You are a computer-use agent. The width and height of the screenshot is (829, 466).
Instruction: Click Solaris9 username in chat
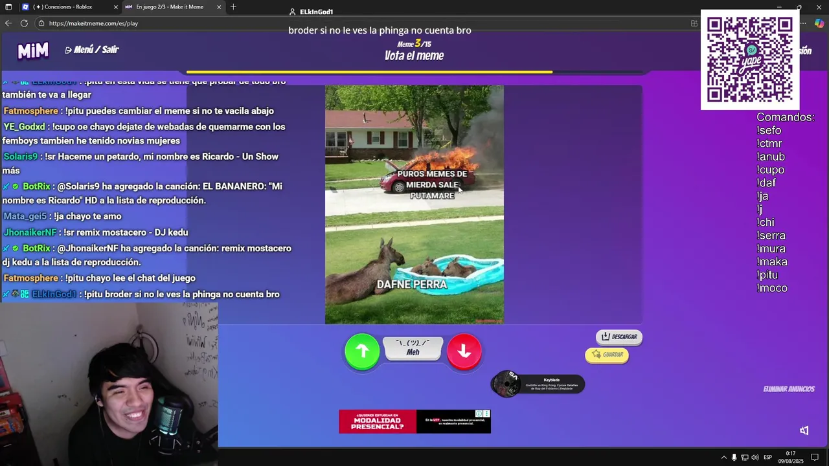20,157
